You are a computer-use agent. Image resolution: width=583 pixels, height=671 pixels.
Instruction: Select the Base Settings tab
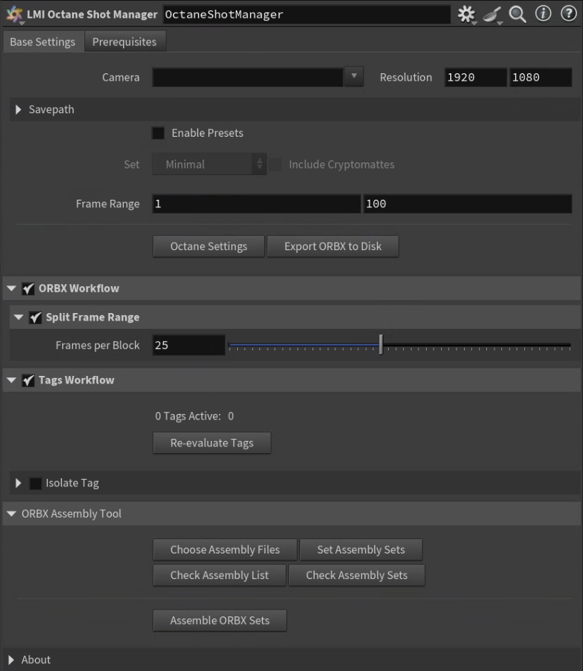(x=43, y=41)
